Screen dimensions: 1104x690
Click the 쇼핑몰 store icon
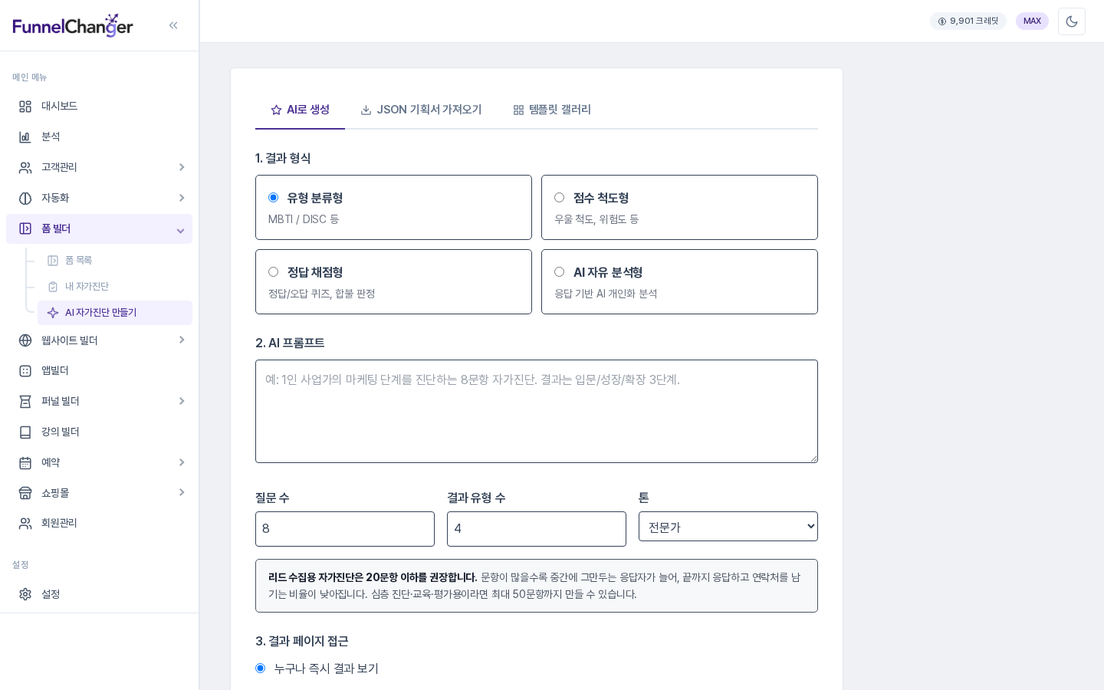tap(25, 493)
